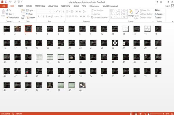
Task: Open the font name combo box
Action: 43,12
